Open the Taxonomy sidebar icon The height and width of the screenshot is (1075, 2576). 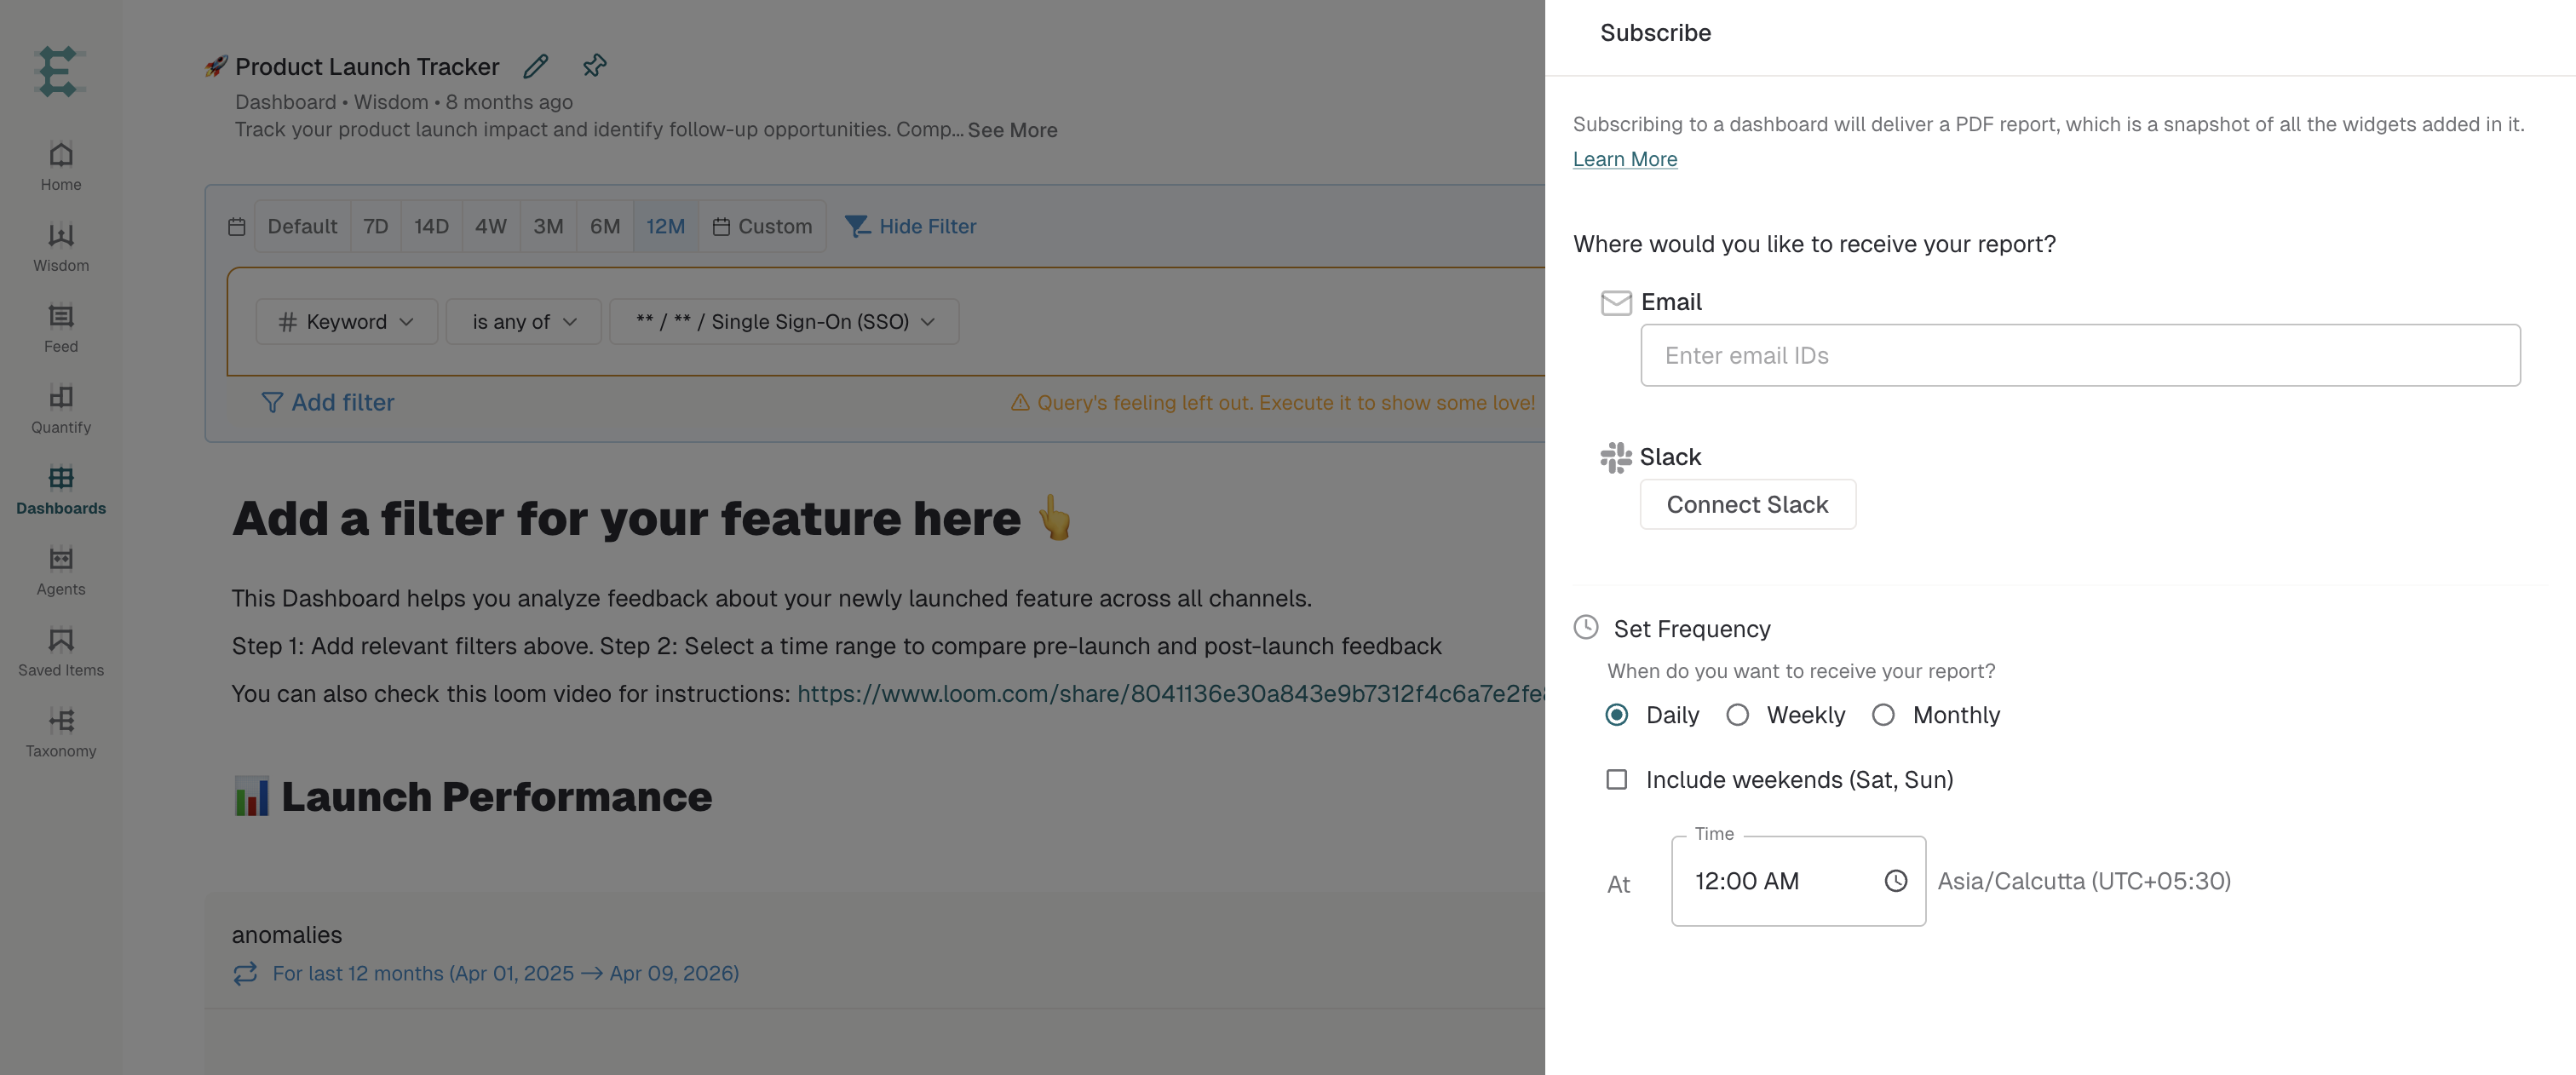pos(61,733)
